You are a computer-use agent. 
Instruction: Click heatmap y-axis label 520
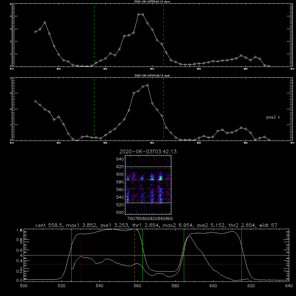(x=120, y=205)
